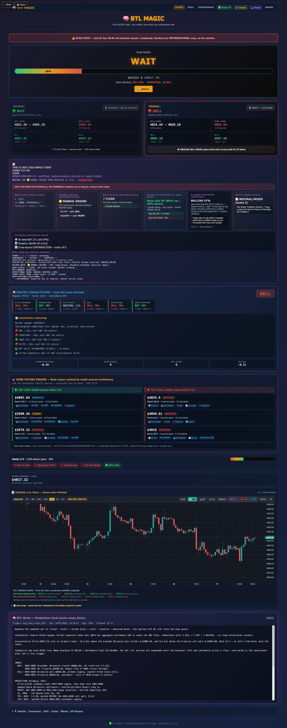Click the green BUY reversal indicator

pyautogui.click(x=18, y=111)
